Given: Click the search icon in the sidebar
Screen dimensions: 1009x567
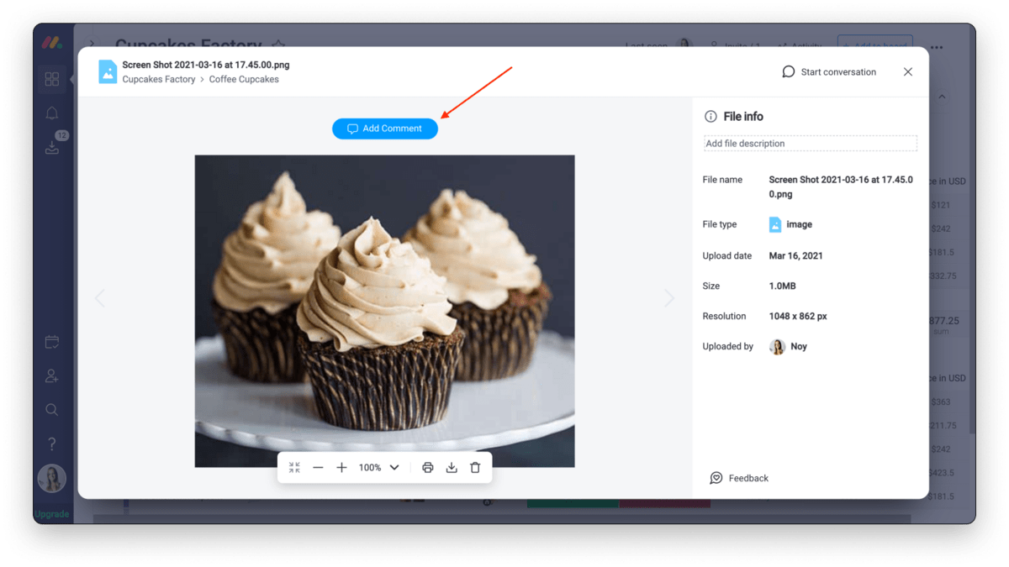Looking at the screenshot, I should [x=52, y=410].
